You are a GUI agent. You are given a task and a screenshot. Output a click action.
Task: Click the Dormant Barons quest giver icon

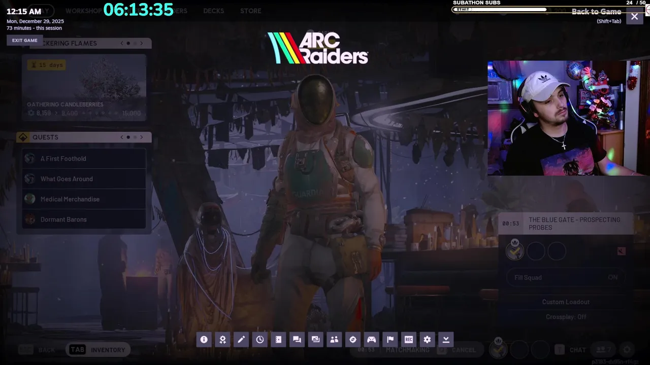[30, 220]
